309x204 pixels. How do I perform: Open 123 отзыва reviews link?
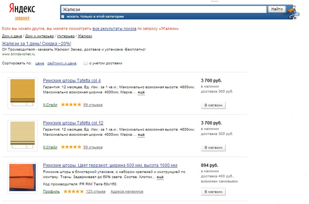pyautogui.click(x=96, y=192)
